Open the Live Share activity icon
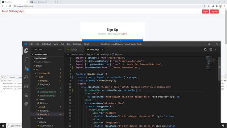227x128 pixels. coord(26,104)
